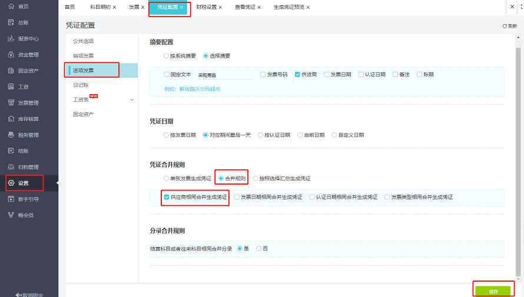Close the 财税设置 tab with its X

pos(220,7)
